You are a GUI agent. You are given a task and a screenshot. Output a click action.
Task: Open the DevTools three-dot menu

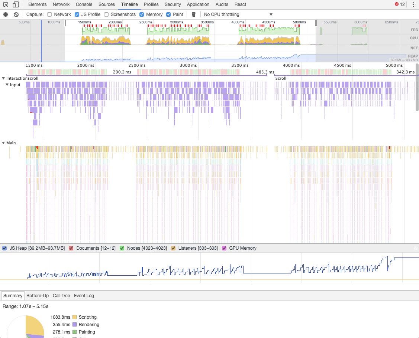click(x=413, y=4)
